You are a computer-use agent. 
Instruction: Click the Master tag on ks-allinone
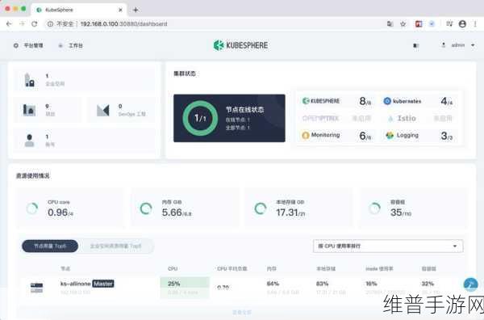coord(103,284)
